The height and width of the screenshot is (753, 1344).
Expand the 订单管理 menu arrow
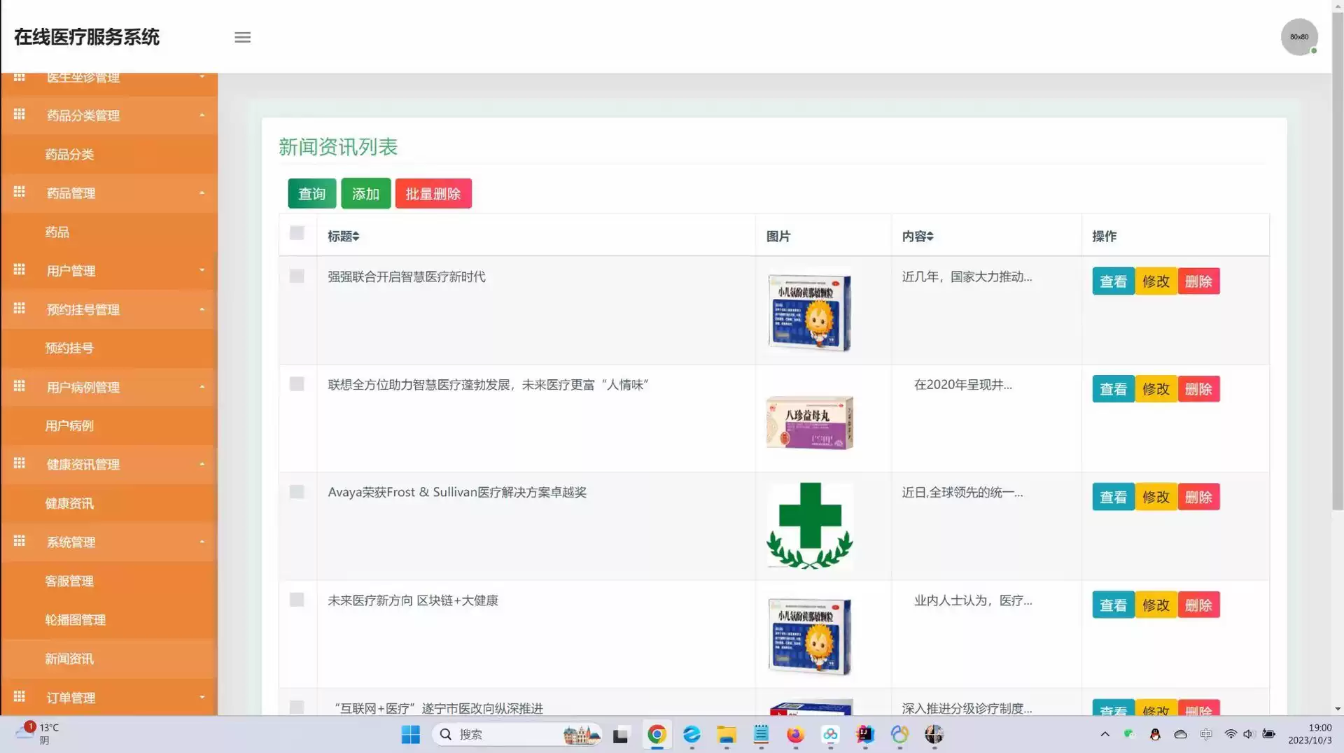click(202, 697)
